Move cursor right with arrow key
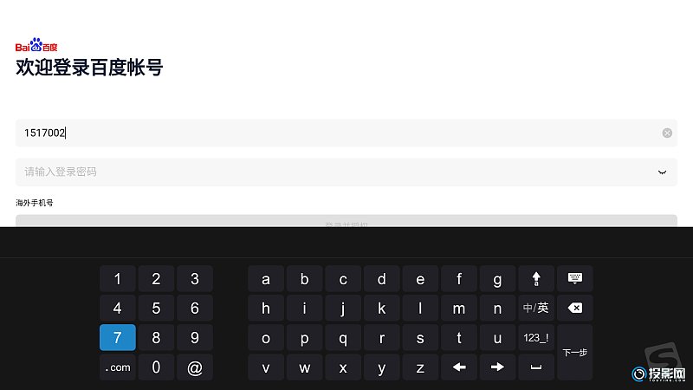The image size is (693, 390). click(497, 367)
